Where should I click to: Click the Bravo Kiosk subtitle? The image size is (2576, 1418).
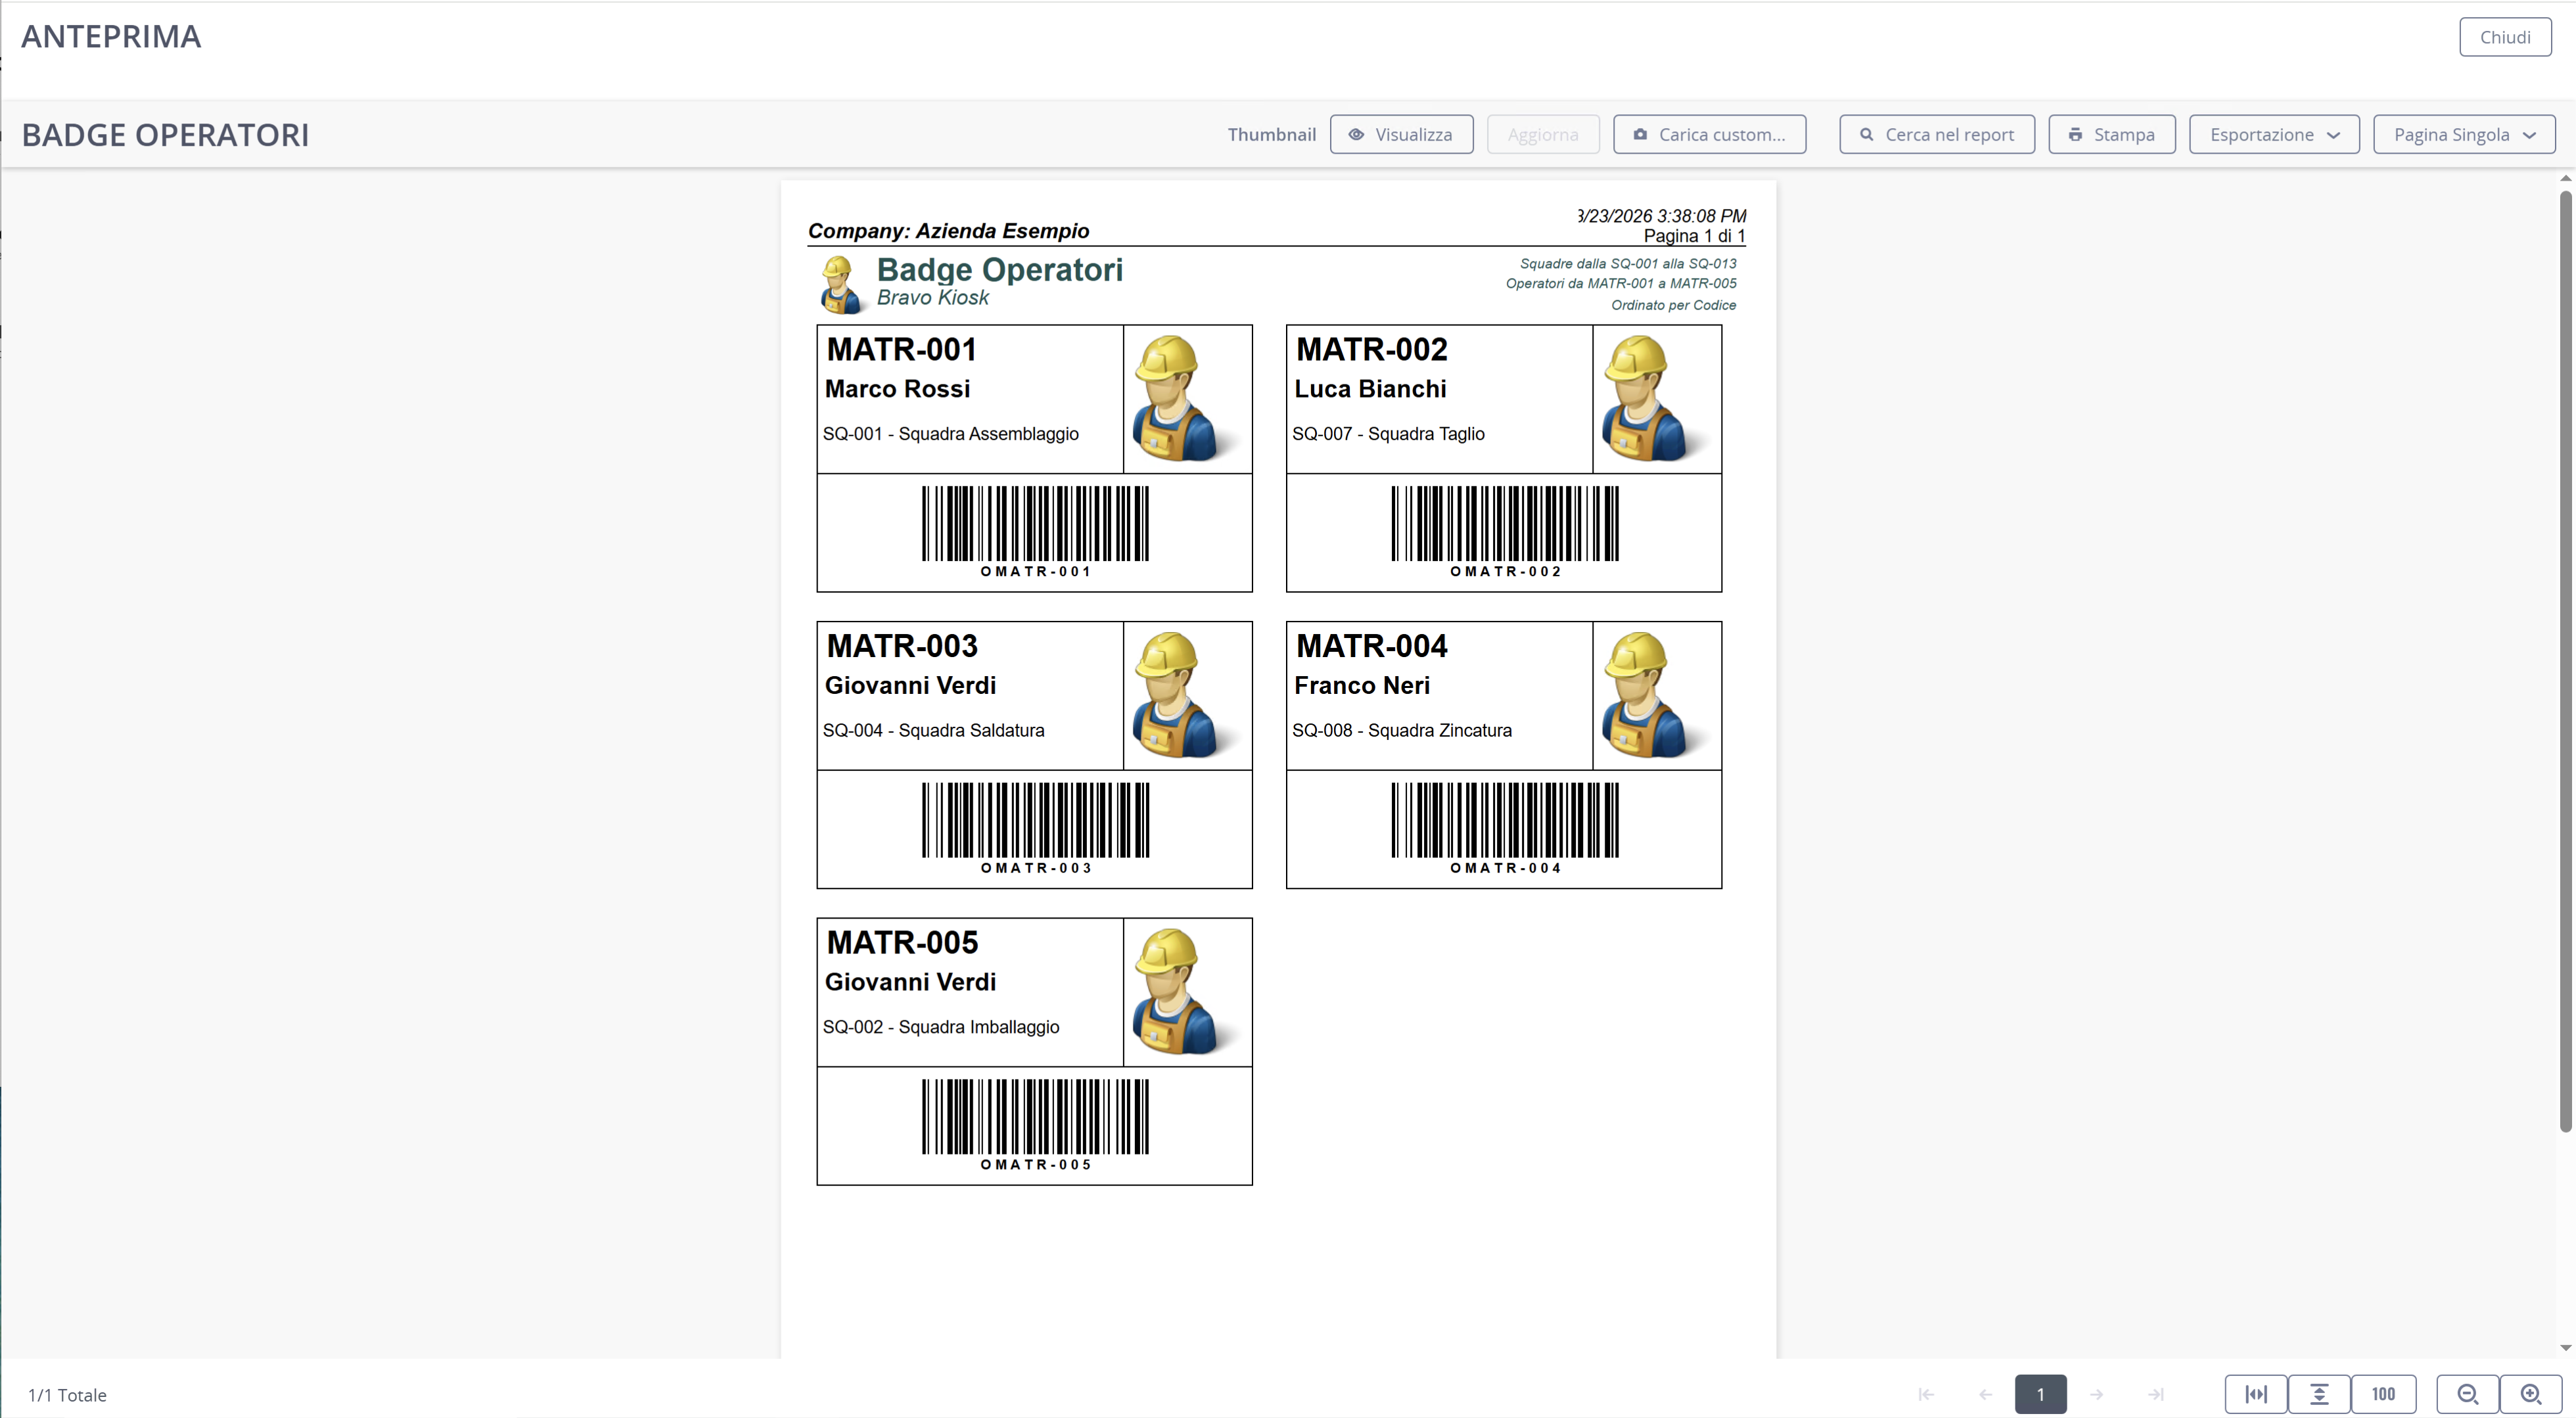932,298
